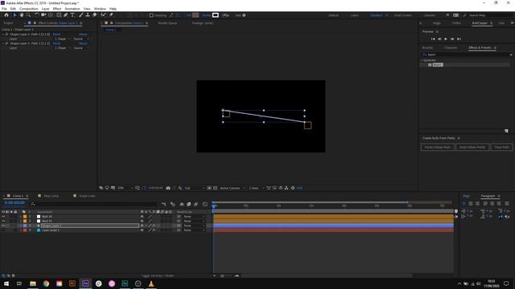515x289 pixels.
Task: Toggle Transparency Grid in viewer
Action: point(215,188)
